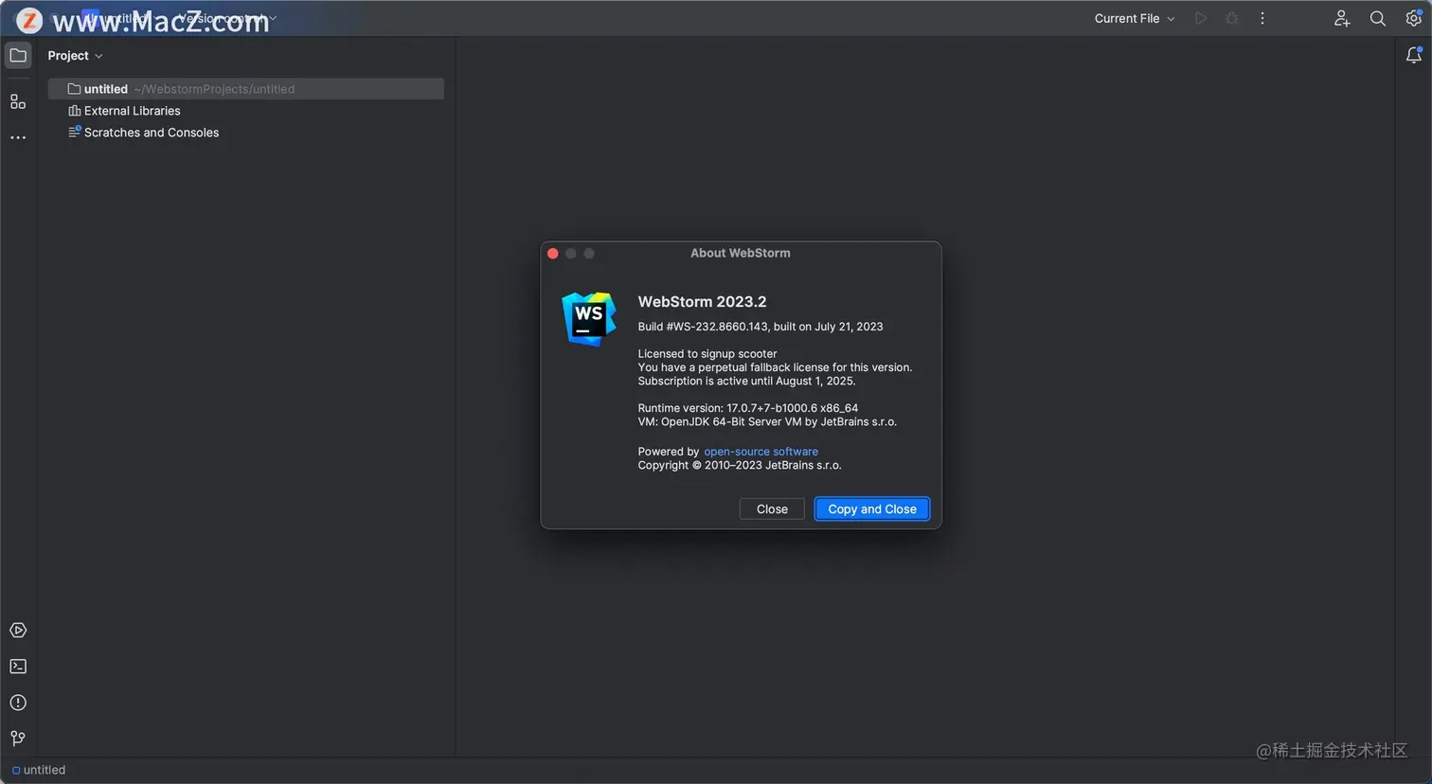Select Scratches and Consoles node

[143, 133]
